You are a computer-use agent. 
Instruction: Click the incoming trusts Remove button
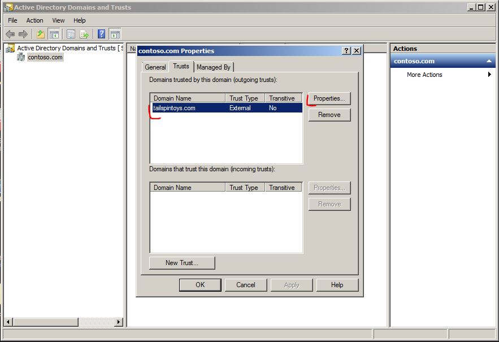[x=329, y=204]
